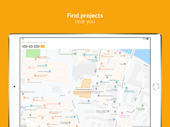Tap the Zipcar location pin
This screenshot has height=127, width=170.
click(x=135, y=100)
